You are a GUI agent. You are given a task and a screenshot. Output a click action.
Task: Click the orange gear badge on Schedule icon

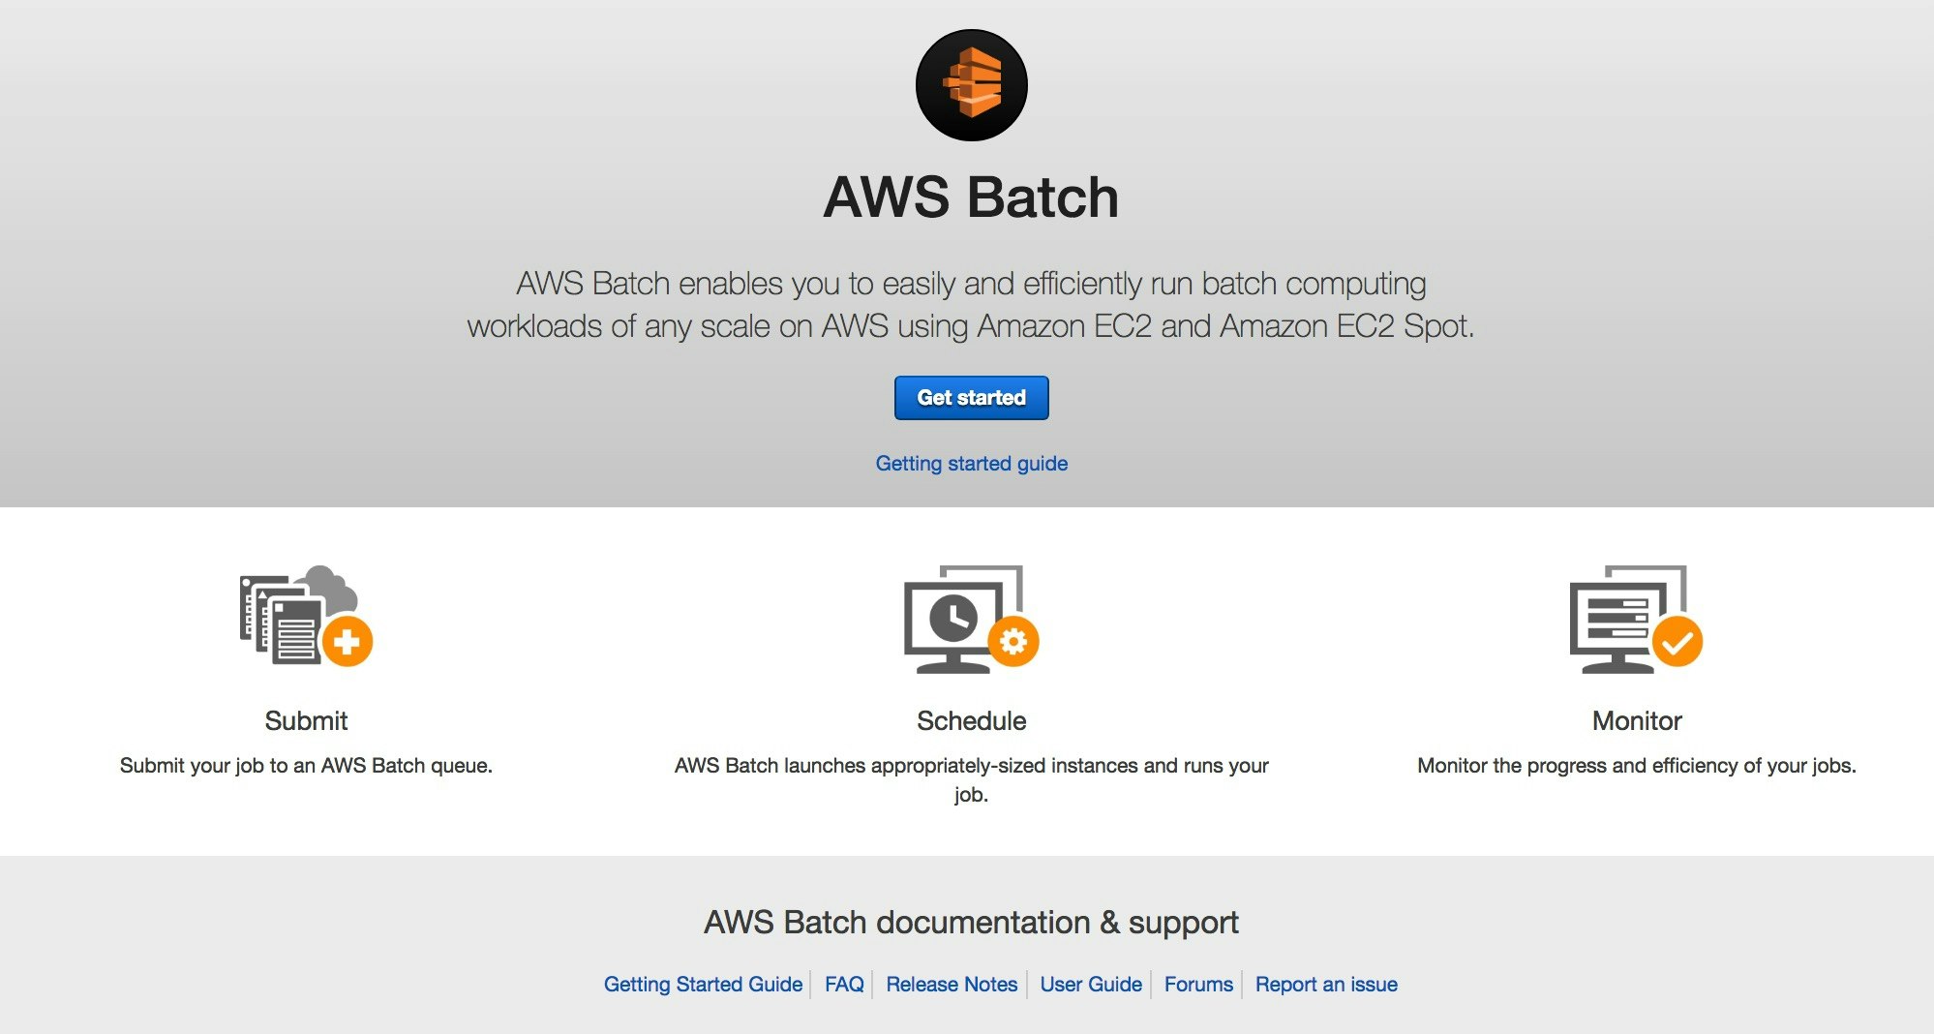click(x=1013, y=641)
